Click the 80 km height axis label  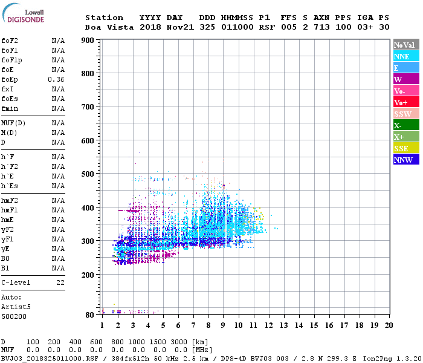pos(90,315)
